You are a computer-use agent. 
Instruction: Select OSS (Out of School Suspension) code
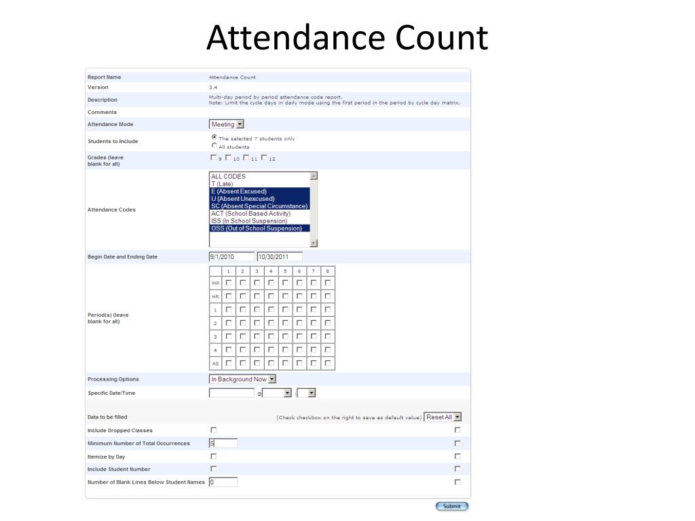tap(259, 228)
